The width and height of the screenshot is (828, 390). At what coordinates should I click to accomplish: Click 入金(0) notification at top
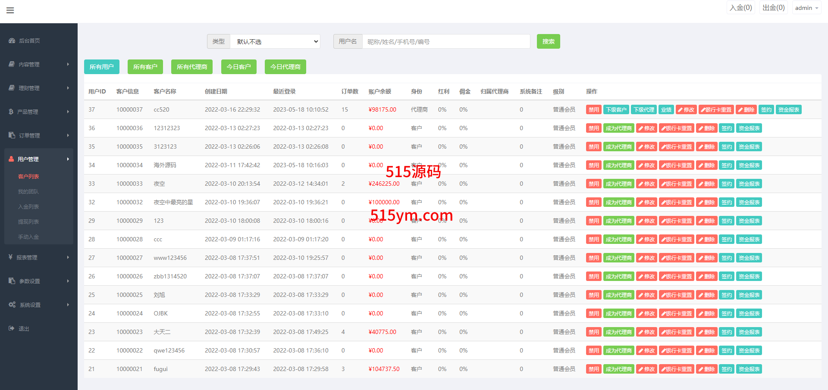coord(740,8)
